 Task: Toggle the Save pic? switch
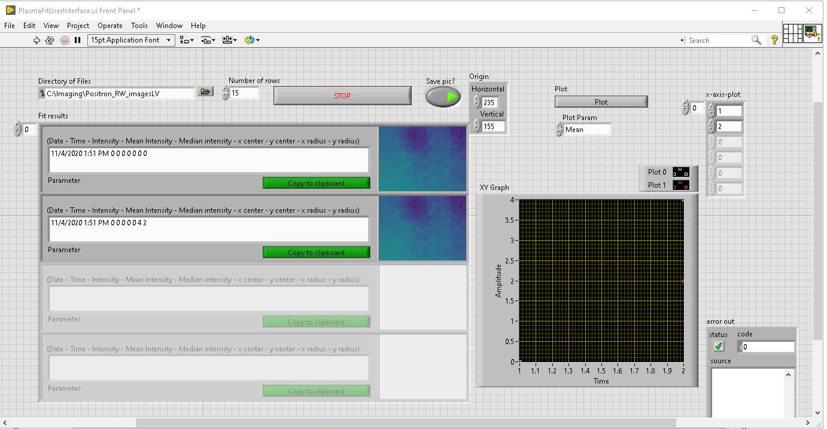click(443, 97)
